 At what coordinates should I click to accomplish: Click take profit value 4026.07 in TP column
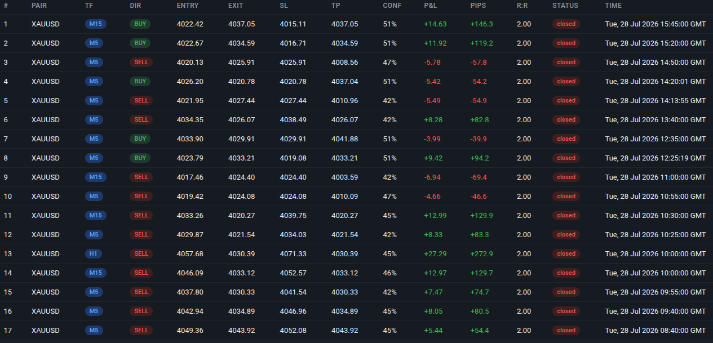tap(344, 120)
